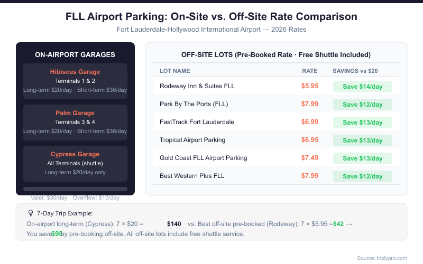This screenshot has height=264, width=423.
Task: Click the Save $13/day badge for Gold Coast
Action: tap(362, 158)
